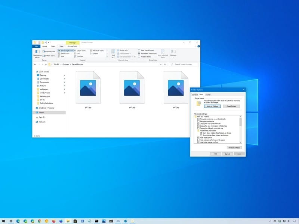Switch to the Share ribbon tab
Image resolution: width=299 pixels, height=224 pixels.
[x=53, y=46]
